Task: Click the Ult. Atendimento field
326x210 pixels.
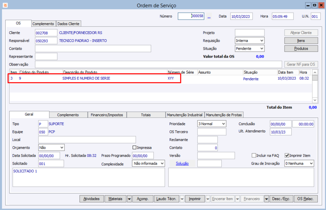Action: tap(281, 132)
